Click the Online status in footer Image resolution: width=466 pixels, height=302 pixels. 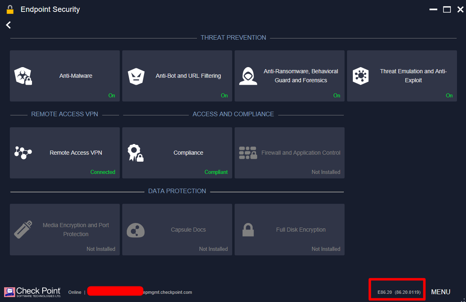(75, 292)
